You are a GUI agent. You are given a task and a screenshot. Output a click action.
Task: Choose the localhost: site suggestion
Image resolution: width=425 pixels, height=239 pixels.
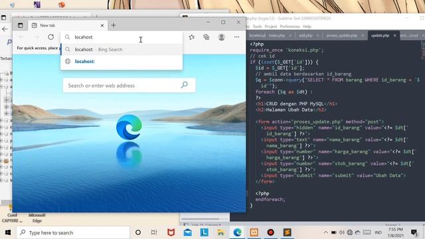122,62
